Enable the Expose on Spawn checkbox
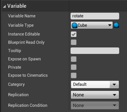This screenshot has width=127, height=112. pyautogui.click(x=74, y=59)
